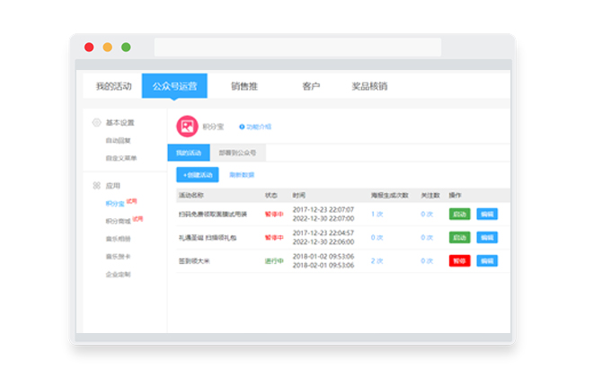Viewport: 593px width, 386px height.
Task: Open 自动回复 in the sidebar
Action: tap(118, 141)
